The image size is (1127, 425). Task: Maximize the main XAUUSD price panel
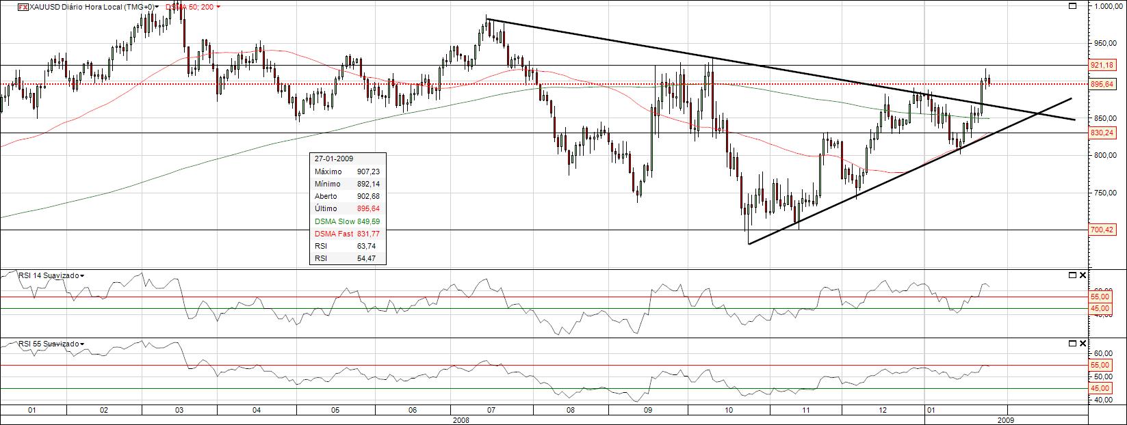point(1072,6)
